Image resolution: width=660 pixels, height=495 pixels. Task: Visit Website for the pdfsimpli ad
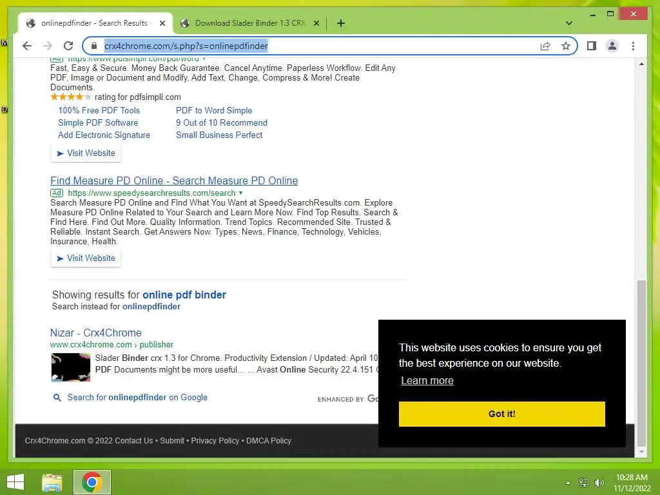pyautogui.click(x=86, y=153)
